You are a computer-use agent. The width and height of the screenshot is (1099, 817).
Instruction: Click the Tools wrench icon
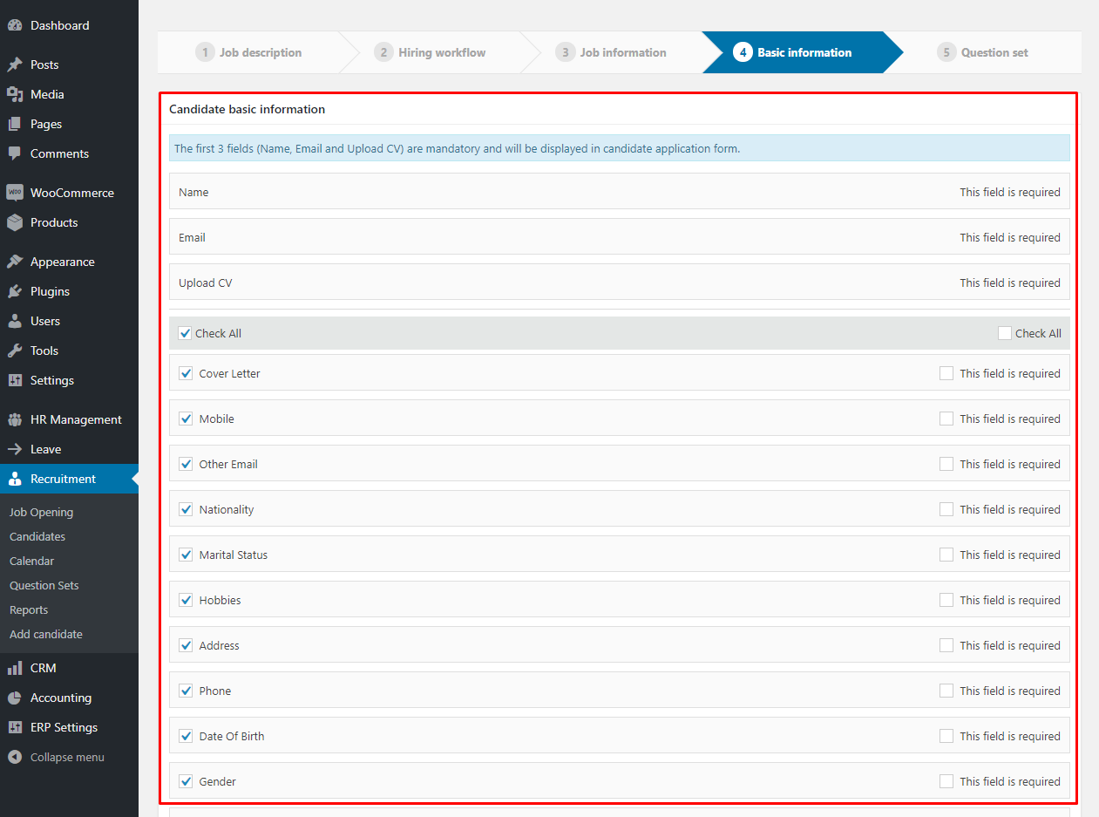pyautogui.click(x=15, y=351)
